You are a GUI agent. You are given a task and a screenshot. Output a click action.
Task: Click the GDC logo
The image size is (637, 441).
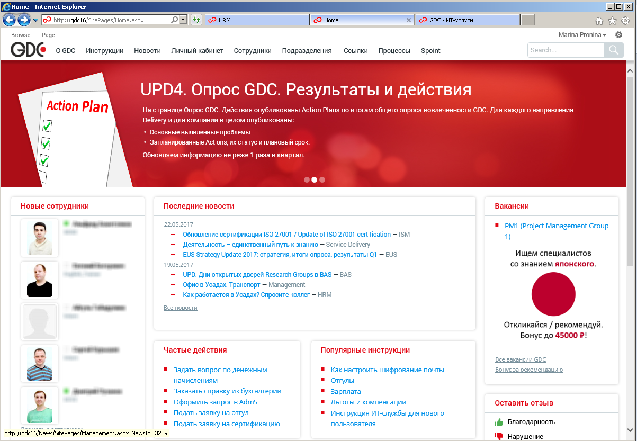[x=29, y=50]
